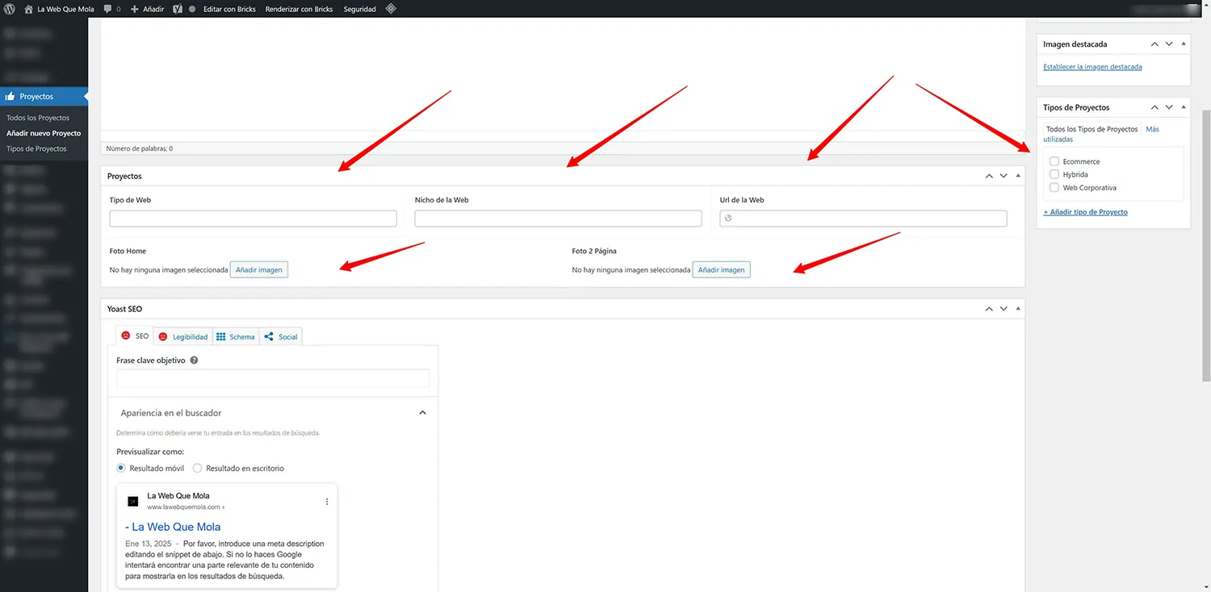The height and width of the screenshot is (592, 1211).
Task: Collapse the Apariencia en el buscador section
Action: 422,412
